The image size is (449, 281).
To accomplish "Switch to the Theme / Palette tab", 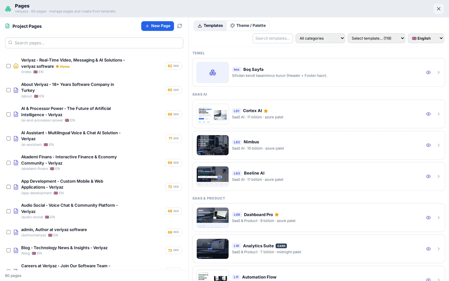I will (248, 26).
